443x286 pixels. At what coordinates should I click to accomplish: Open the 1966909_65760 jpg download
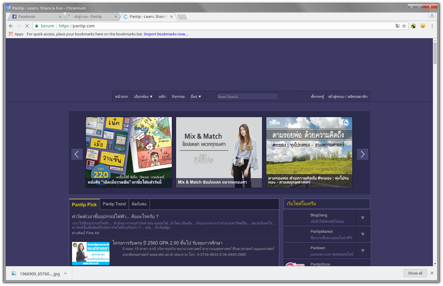pos(40,274)
